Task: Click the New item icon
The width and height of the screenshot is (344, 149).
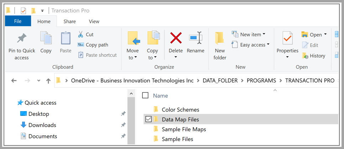Action: point(235,34)
